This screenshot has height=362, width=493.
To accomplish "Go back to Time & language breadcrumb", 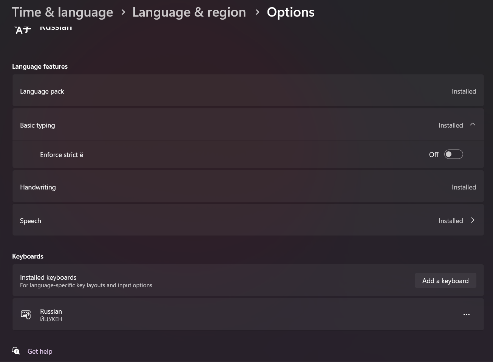I will [62, 12].
